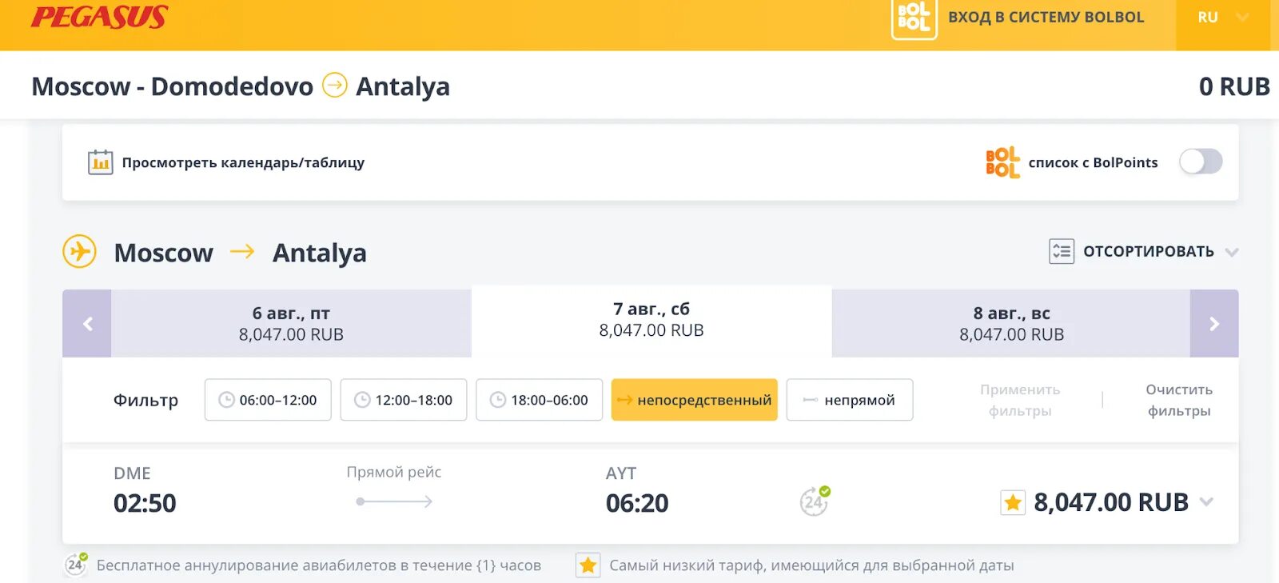Click the sort list icon
This screenshot has height=583, width=1279.
coord(1061,251)
